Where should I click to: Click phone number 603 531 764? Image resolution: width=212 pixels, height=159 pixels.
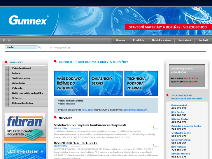pos(179,143)
